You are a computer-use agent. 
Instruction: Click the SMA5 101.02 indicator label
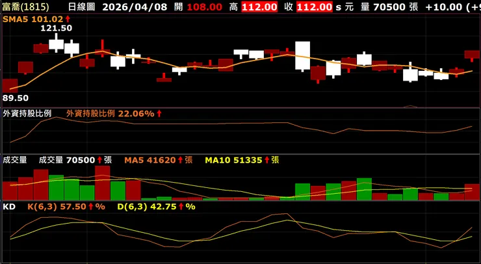point(36,20)
